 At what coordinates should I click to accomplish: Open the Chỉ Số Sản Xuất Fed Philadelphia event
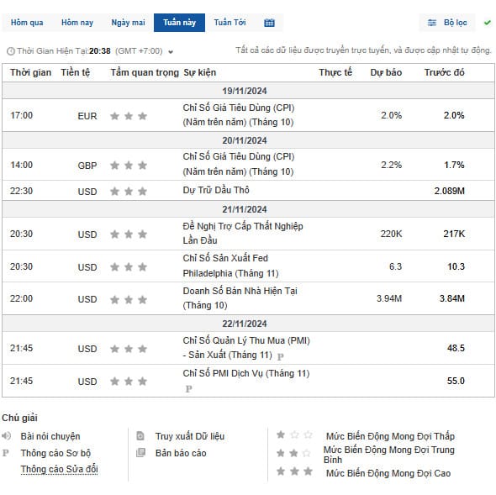[230, 266]
